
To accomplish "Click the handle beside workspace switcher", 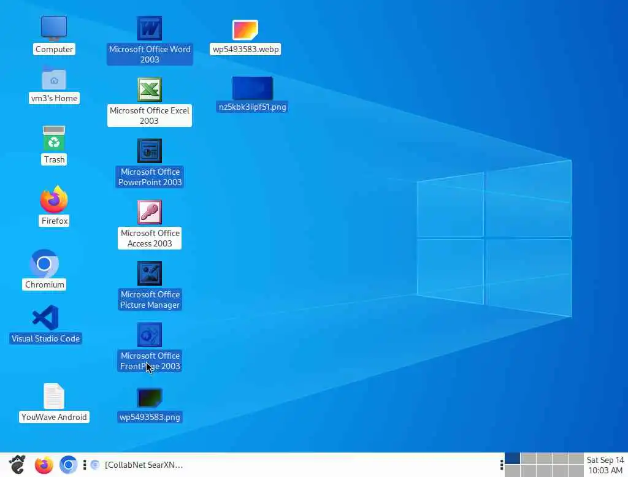I will (x=502, y=465).
